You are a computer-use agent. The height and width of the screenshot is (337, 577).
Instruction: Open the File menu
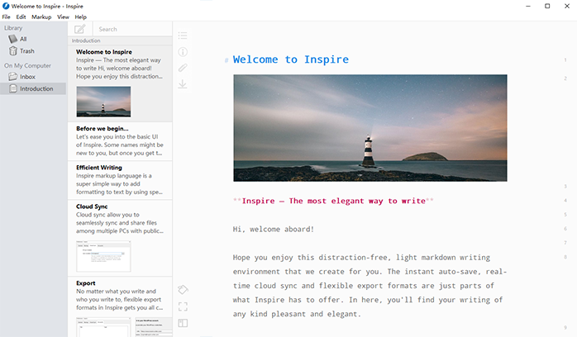click(x=7, y=17)
